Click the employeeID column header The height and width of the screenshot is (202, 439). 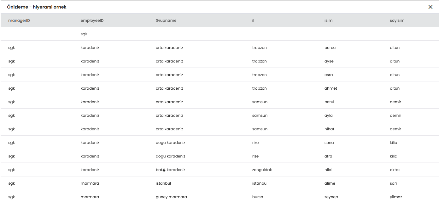click(92, 21)
